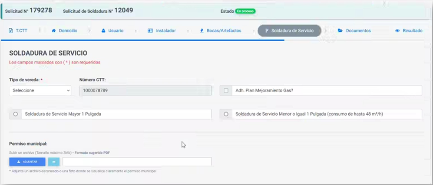Image resolution: width=433 pixels, height=185 pixels.
Task: Click the En proceso status badge
Action: click(x=245, y=11)
